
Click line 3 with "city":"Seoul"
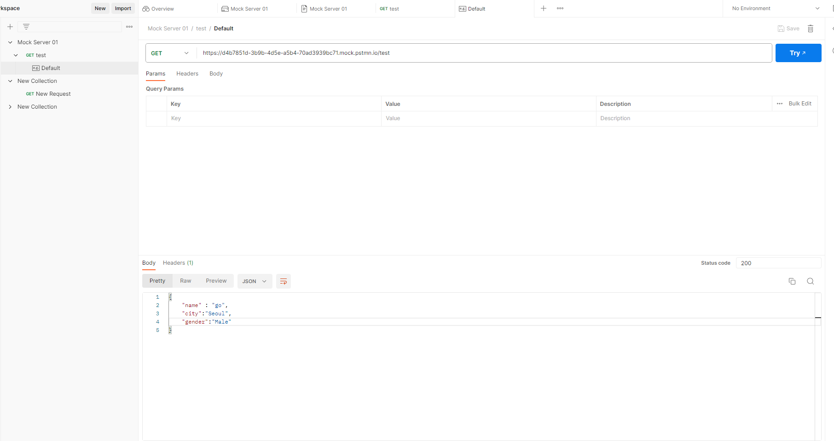[207, 313]
